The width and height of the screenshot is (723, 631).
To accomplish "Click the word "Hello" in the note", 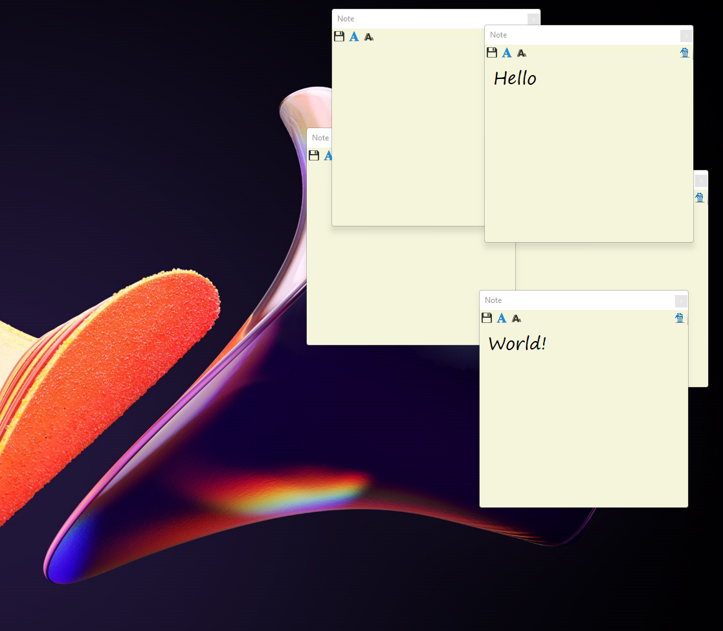I will (x=515, y=78).
